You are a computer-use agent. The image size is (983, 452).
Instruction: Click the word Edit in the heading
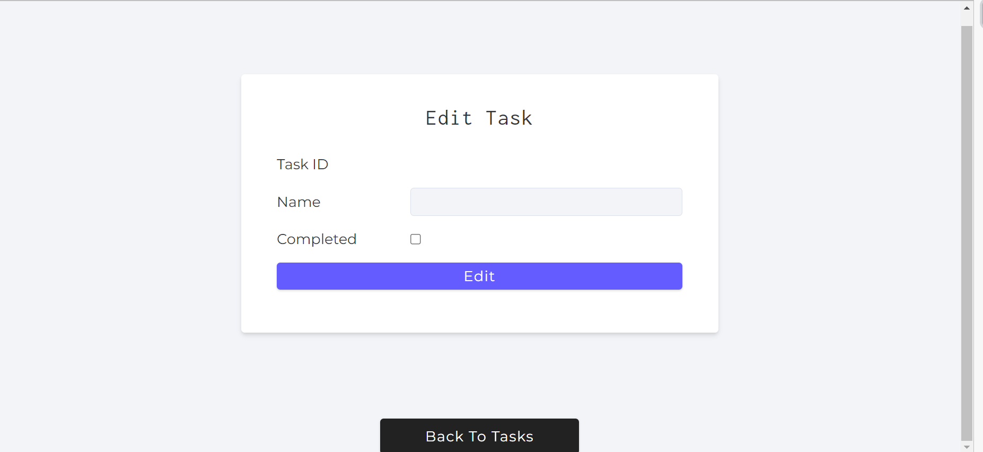pyautogui.click(x=449, y=118)
